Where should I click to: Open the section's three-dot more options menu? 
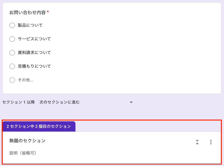click(211, 142)
